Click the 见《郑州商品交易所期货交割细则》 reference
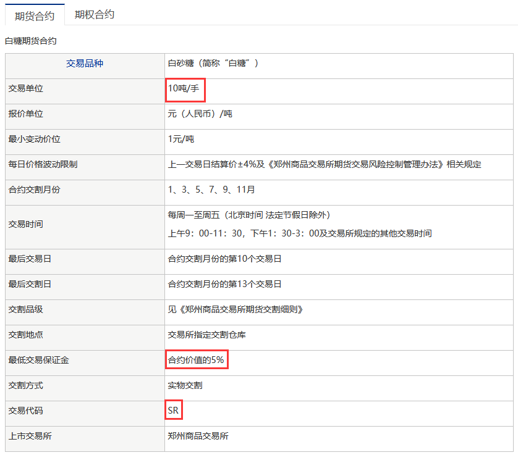518x455 pixels. (236, 309)
